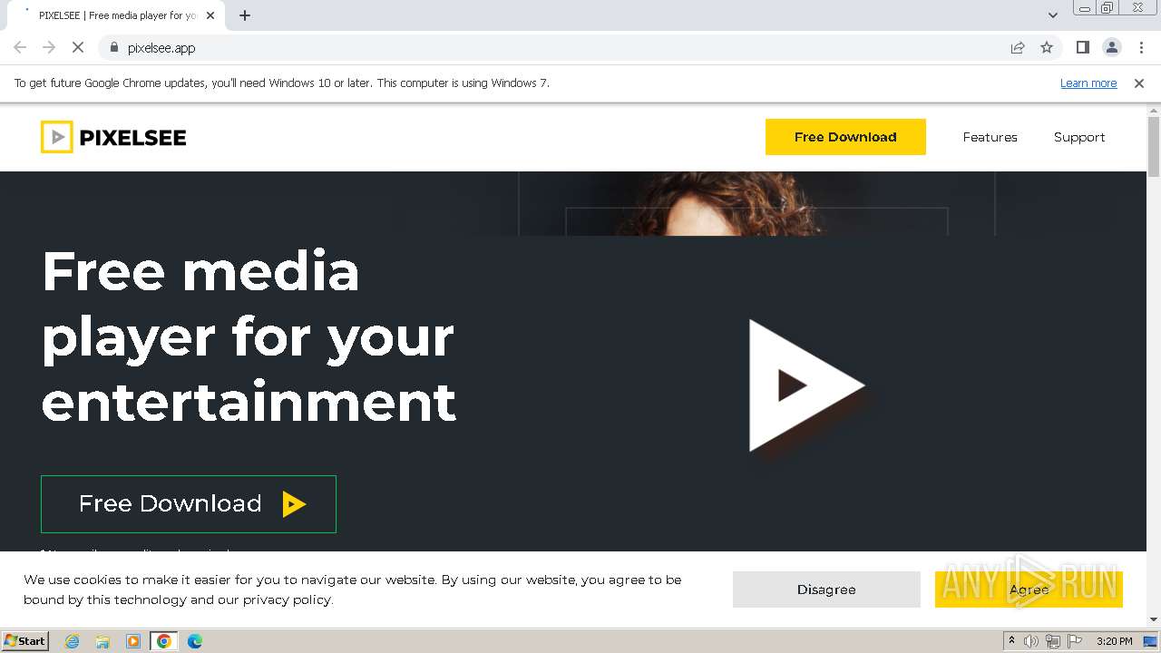Dismiss the Chrome update notification bar
The image size is (1161, 653).
1139,83
